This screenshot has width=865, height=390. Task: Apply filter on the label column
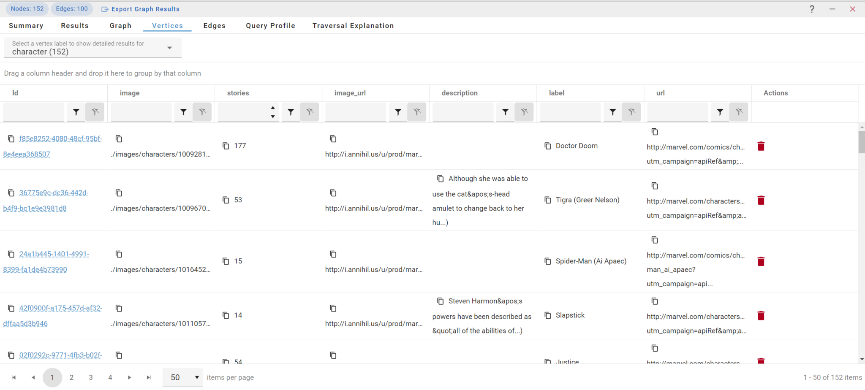coord(612,112)
